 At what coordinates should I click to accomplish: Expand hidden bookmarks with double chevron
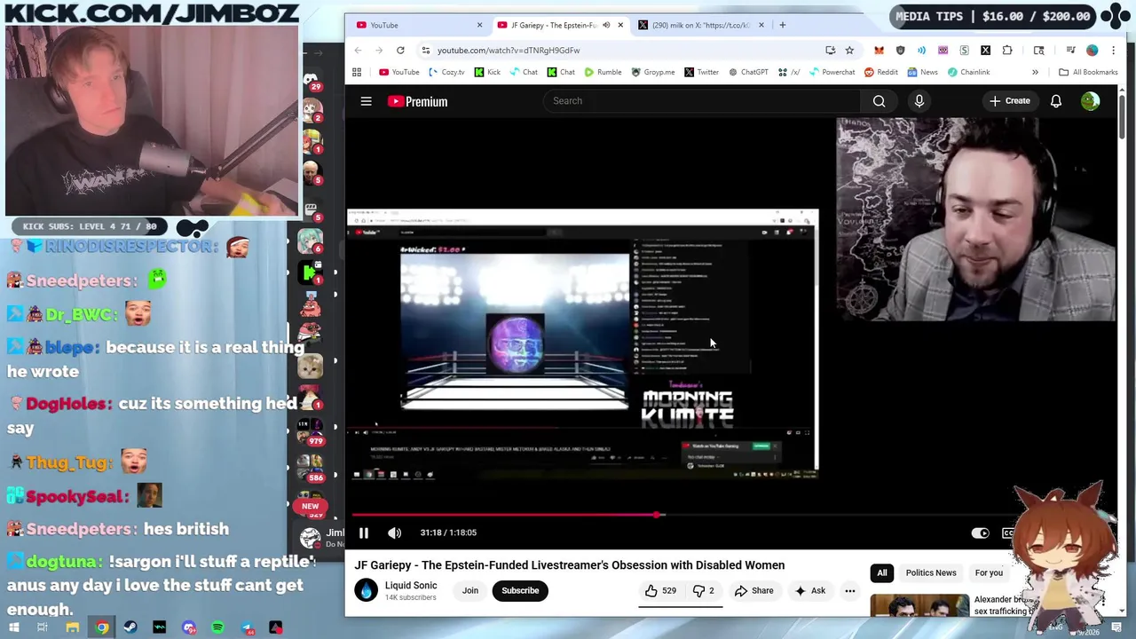[x=1035, y=72]
